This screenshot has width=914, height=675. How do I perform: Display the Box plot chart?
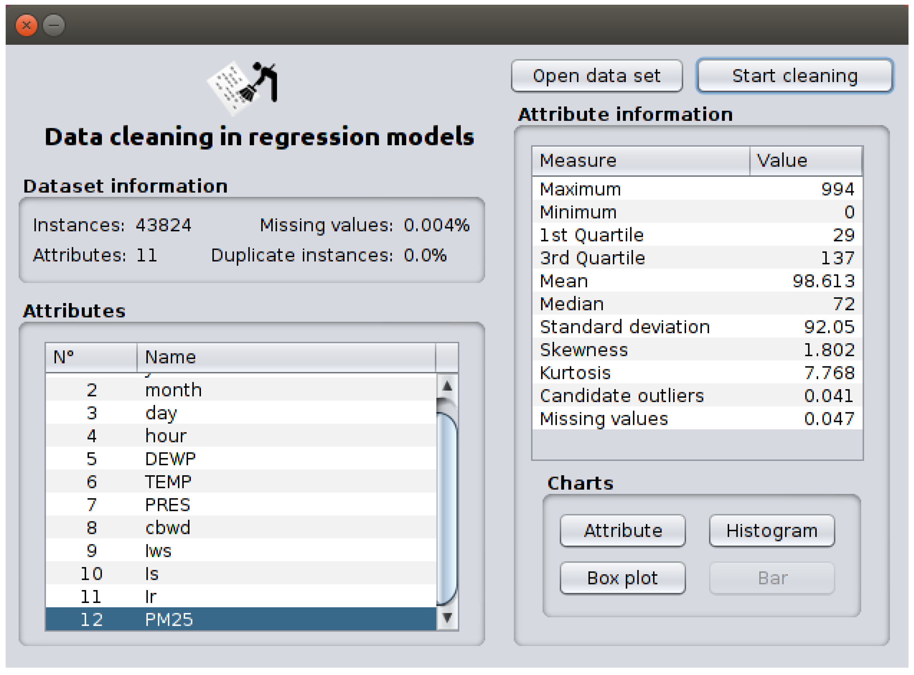[x=623, y=578]
